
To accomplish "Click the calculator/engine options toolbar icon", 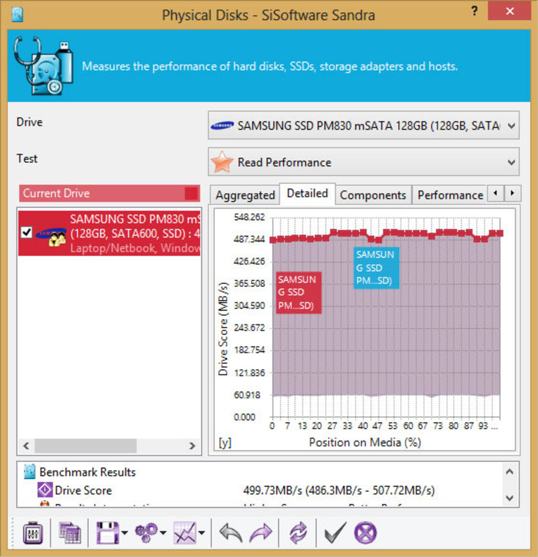I will coord(33,533).
